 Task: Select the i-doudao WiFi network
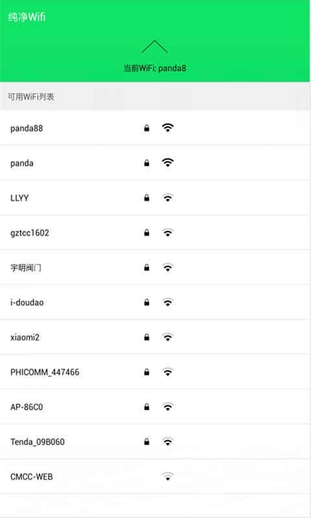click(x=155, y=302)
